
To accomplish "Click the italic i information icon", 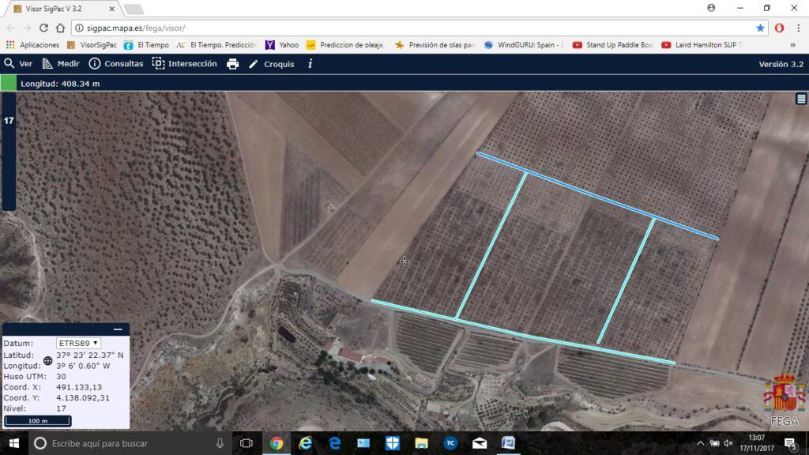I will (310, 64).
